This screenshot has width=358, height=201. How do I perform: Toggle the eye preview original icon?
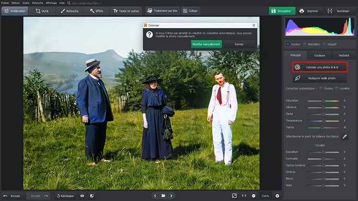(x=82, y=196)
